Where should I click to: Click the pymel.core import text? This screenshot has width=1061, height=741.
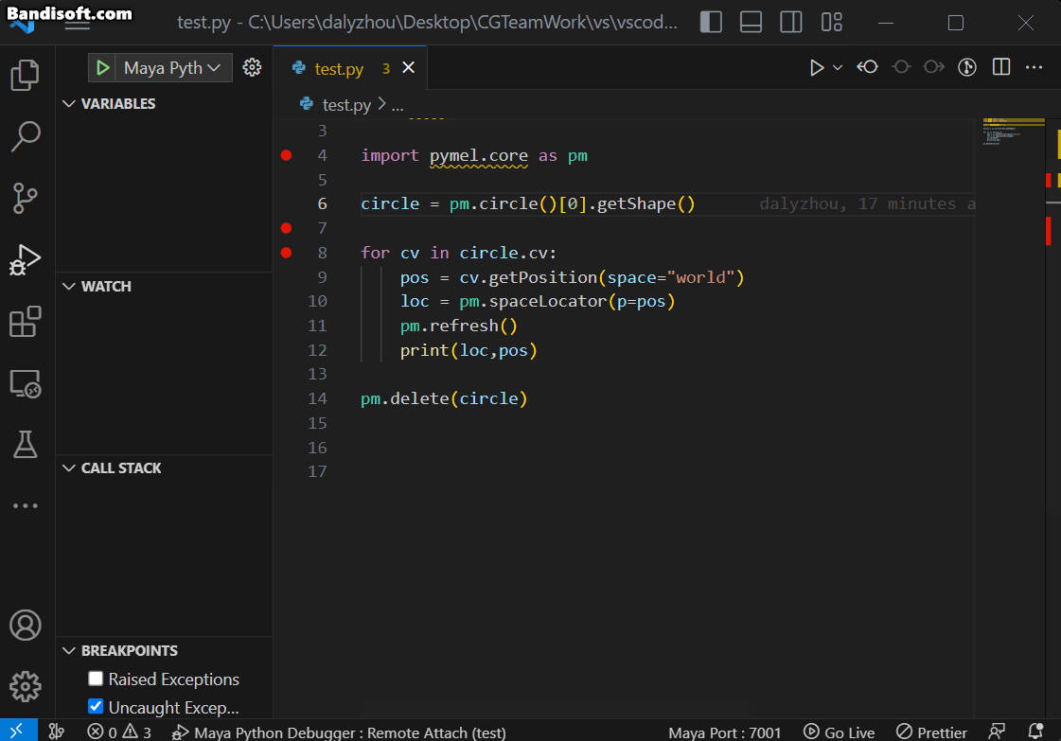click(x=478, y=155)
